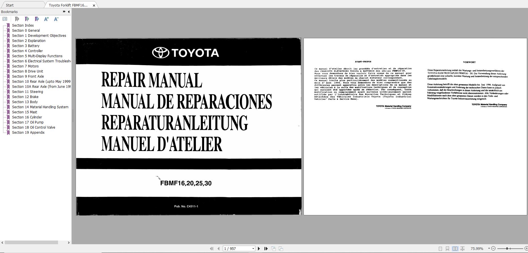
Task: Go to Section 5 Multi-Display Functions
Action: tap(37, 56)
